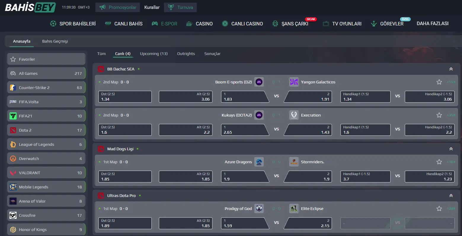Click the Overwatch icon

point(13,159)
